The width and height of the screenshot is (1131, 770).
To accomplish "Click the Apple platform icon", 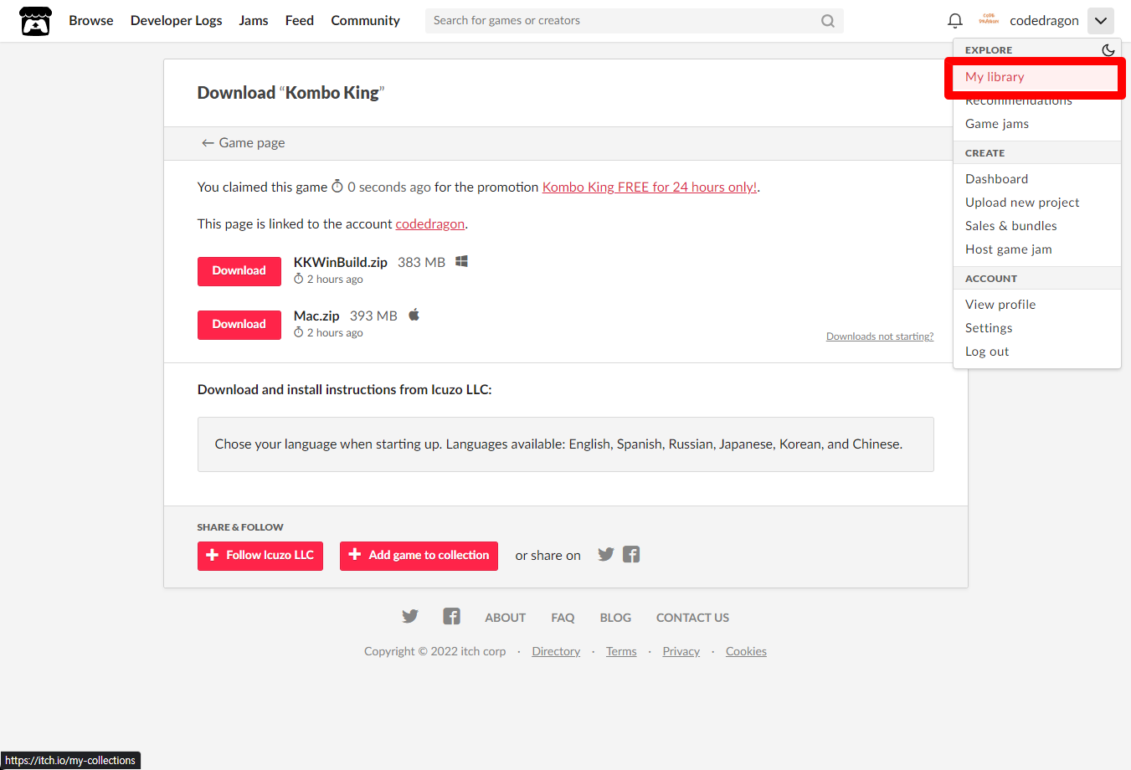I will [x=414, y=315].
